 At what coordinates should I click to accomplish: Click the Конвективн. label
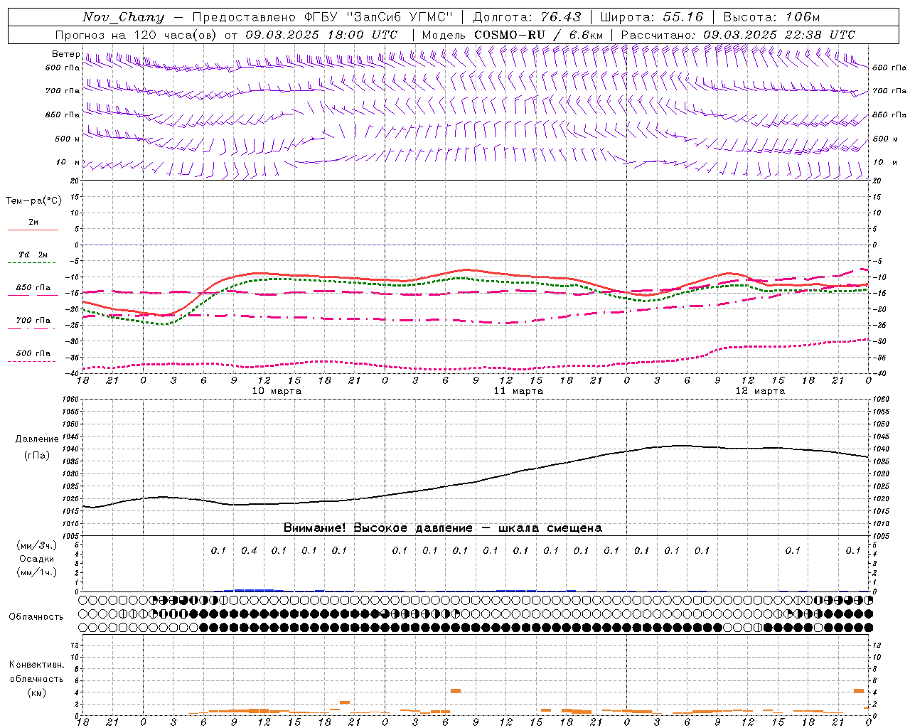37,665
